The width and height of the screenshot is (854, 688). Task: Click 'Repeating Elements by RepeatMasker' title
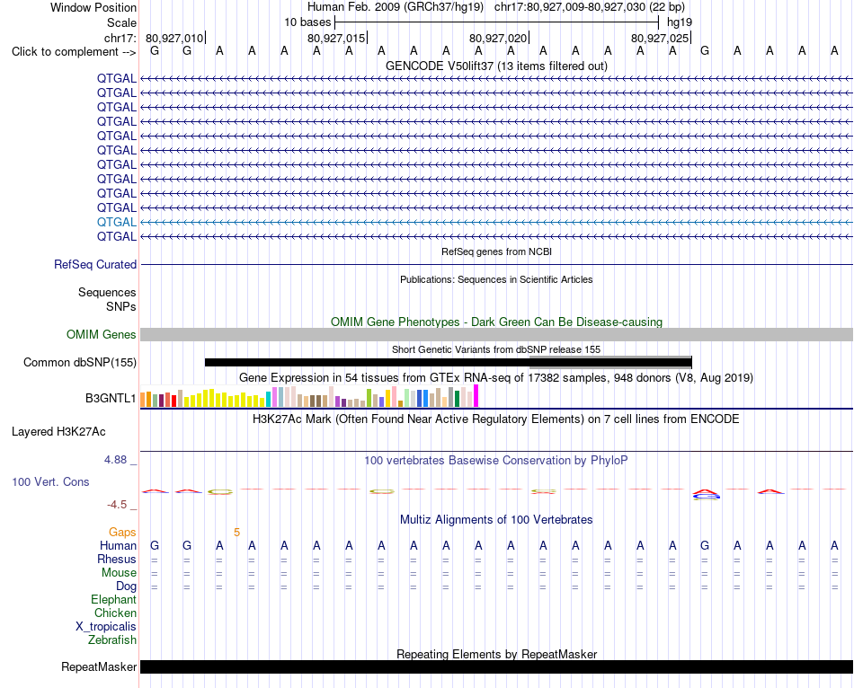[496, 654]
